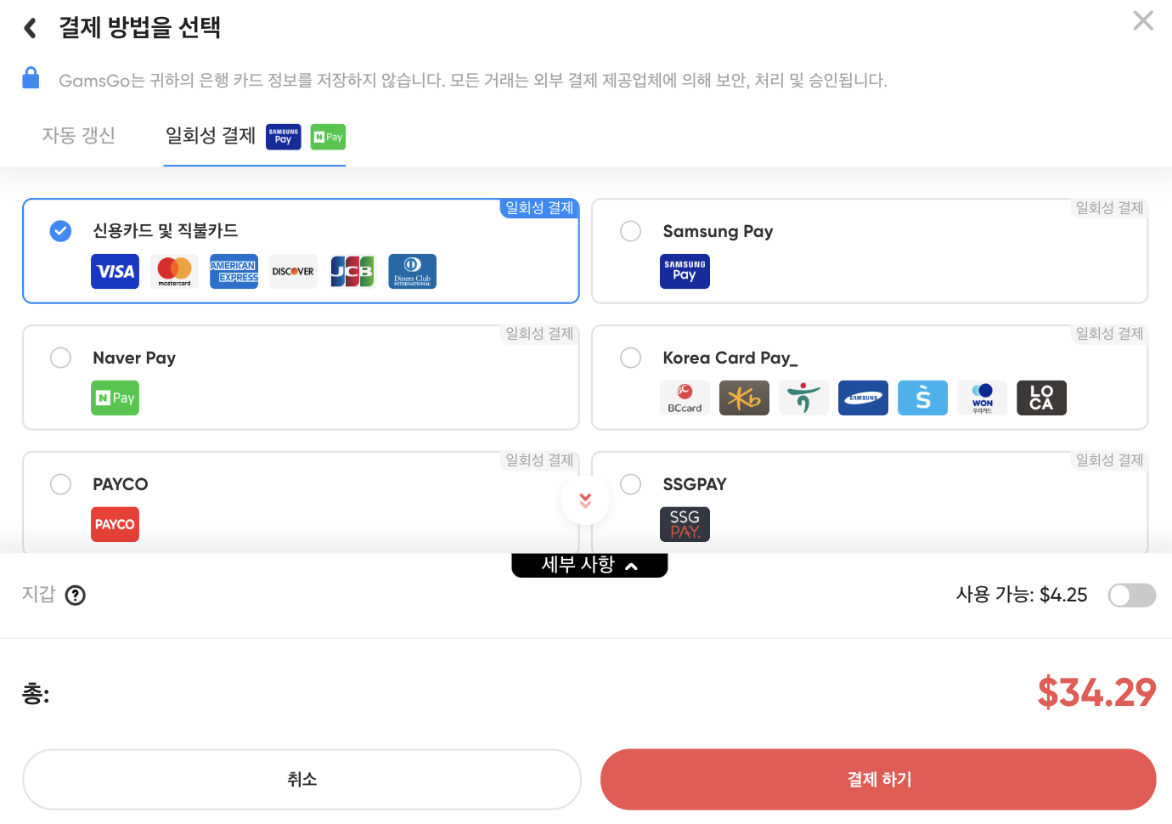
Task: Click the Mastercard logo
Action: [x=175, y=271]
